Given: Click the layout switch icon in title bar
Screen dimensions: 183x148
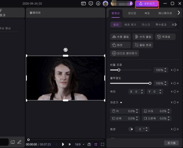Looking at the screenshot, I should point(84,4).
